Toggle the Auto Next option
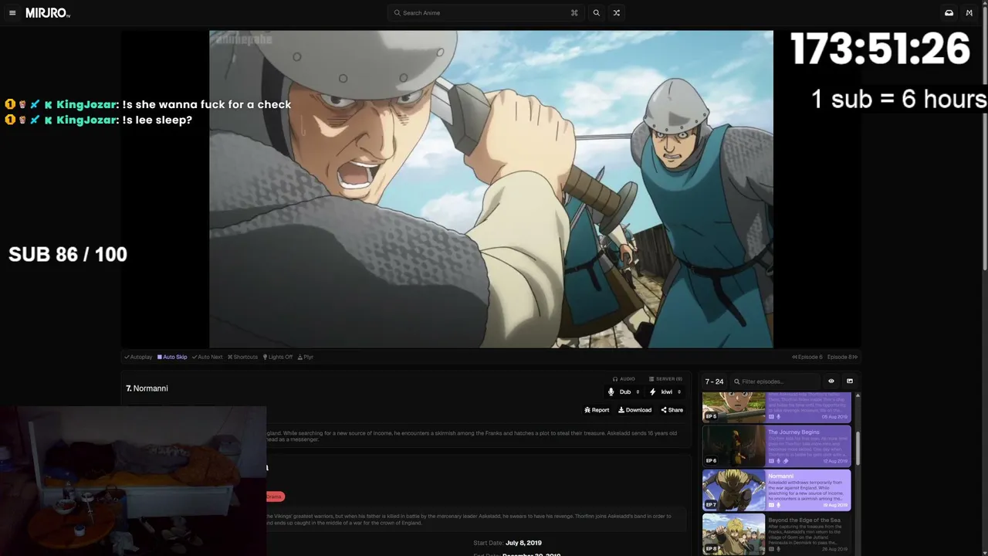Viewport: 988px width, 556px height. (207, 357)
